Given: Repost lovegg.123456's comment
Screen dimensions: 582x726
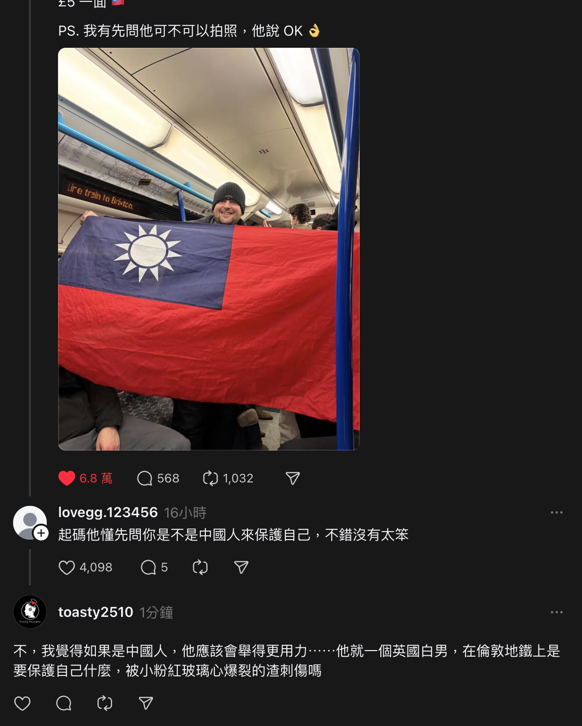Looking at the screenshot, I should (x=200, y=568).
